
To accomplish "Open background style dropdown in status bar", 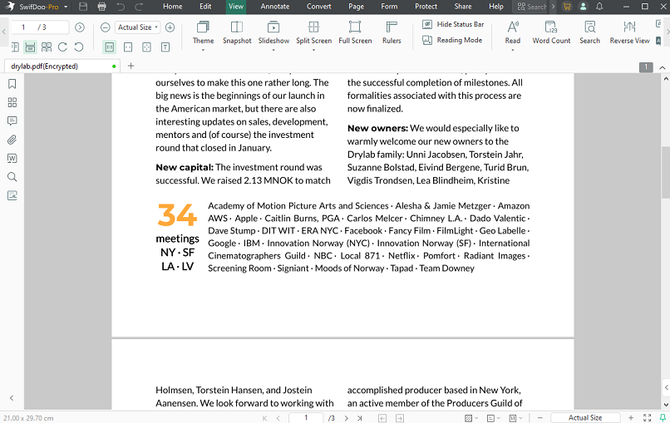I will click(471, 418).
